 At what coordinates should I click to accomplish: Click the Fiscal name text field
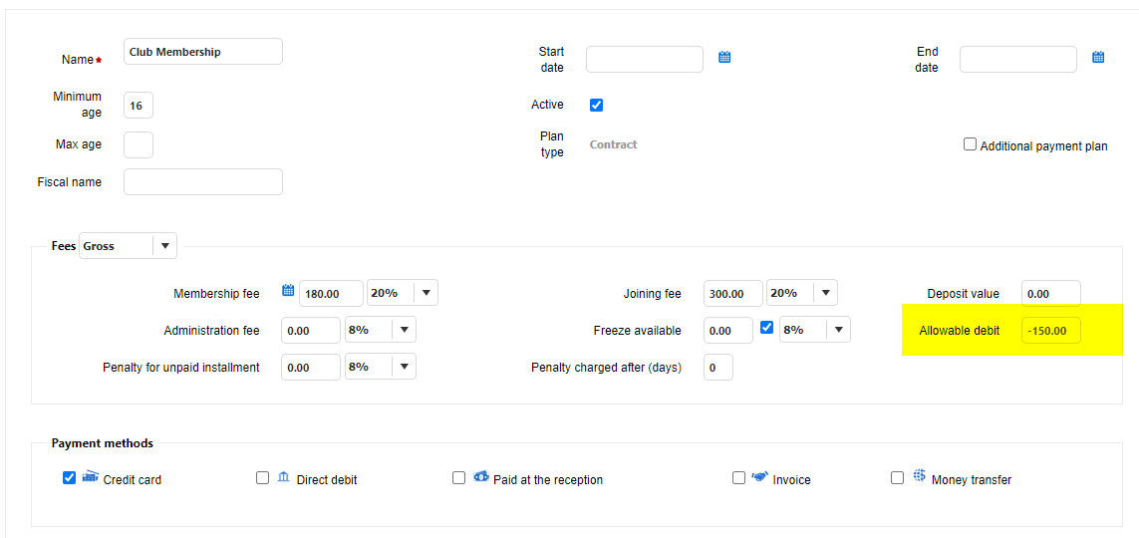(x=203, y=182)
